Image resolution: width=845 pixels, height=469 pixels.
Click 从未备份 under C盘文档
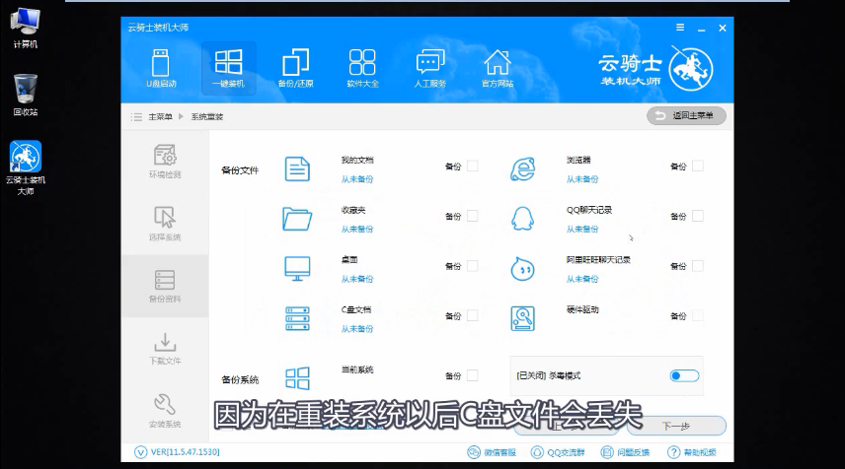point(356,329)
